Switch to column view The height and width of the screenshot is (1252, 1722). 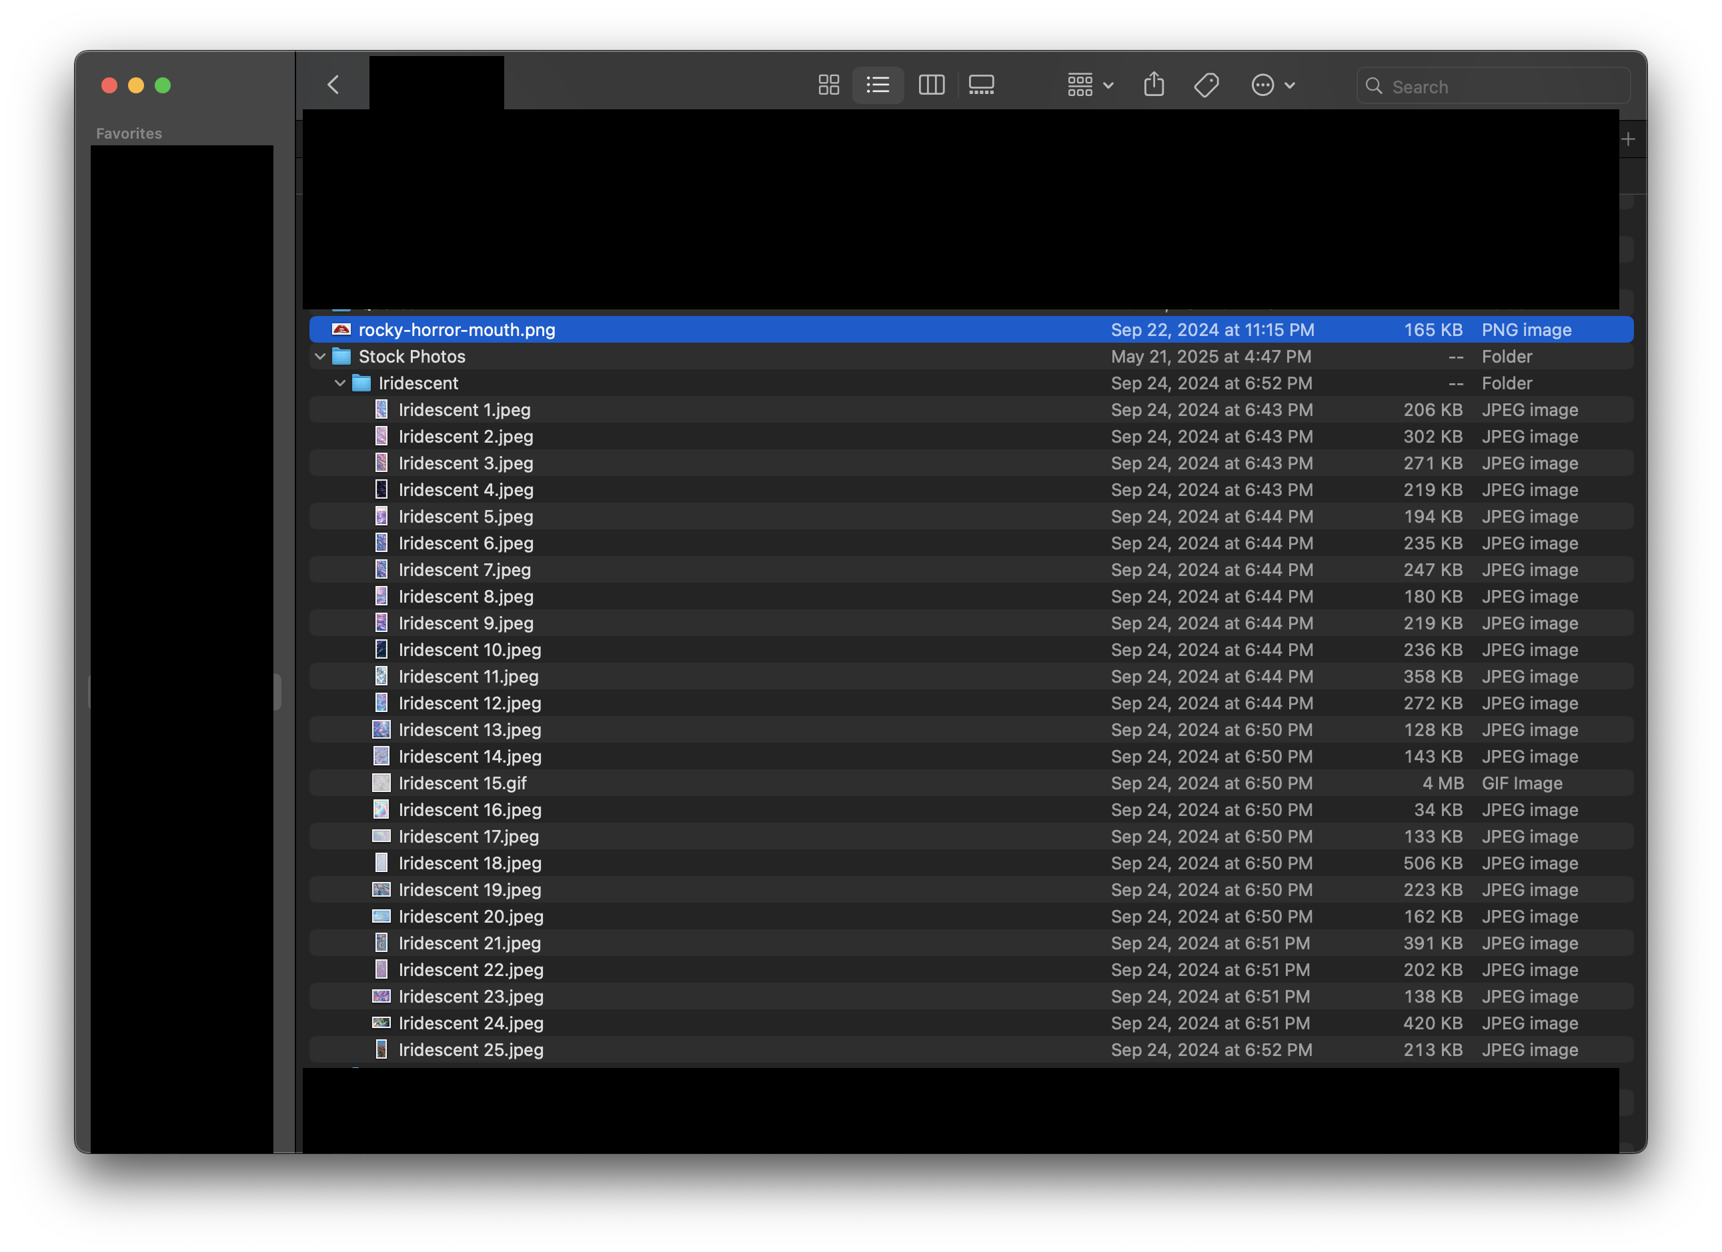click(x=931, y=85)
